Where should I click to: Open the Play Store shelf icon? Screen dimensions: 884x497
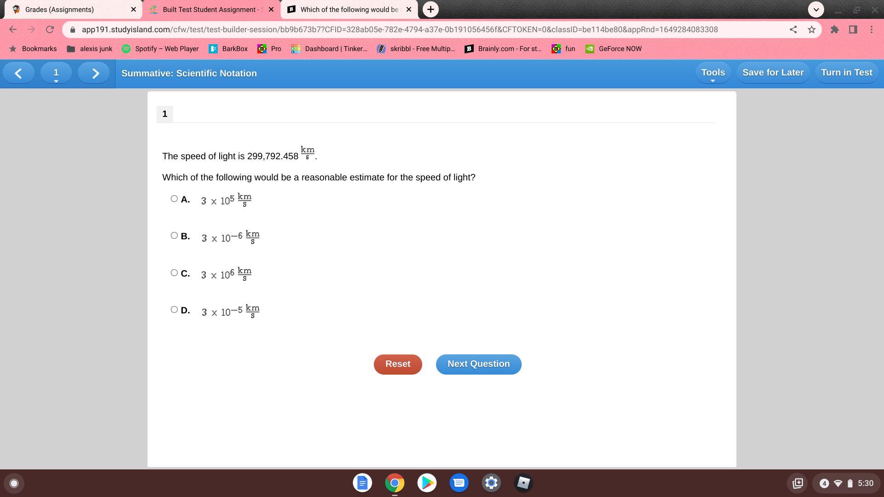427,483
